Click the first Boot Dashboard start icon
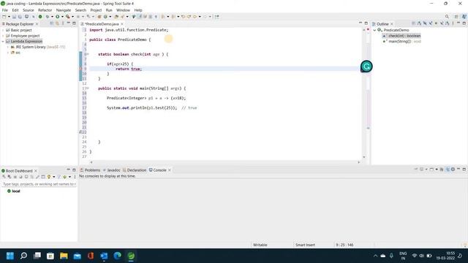 coord(4,177)
